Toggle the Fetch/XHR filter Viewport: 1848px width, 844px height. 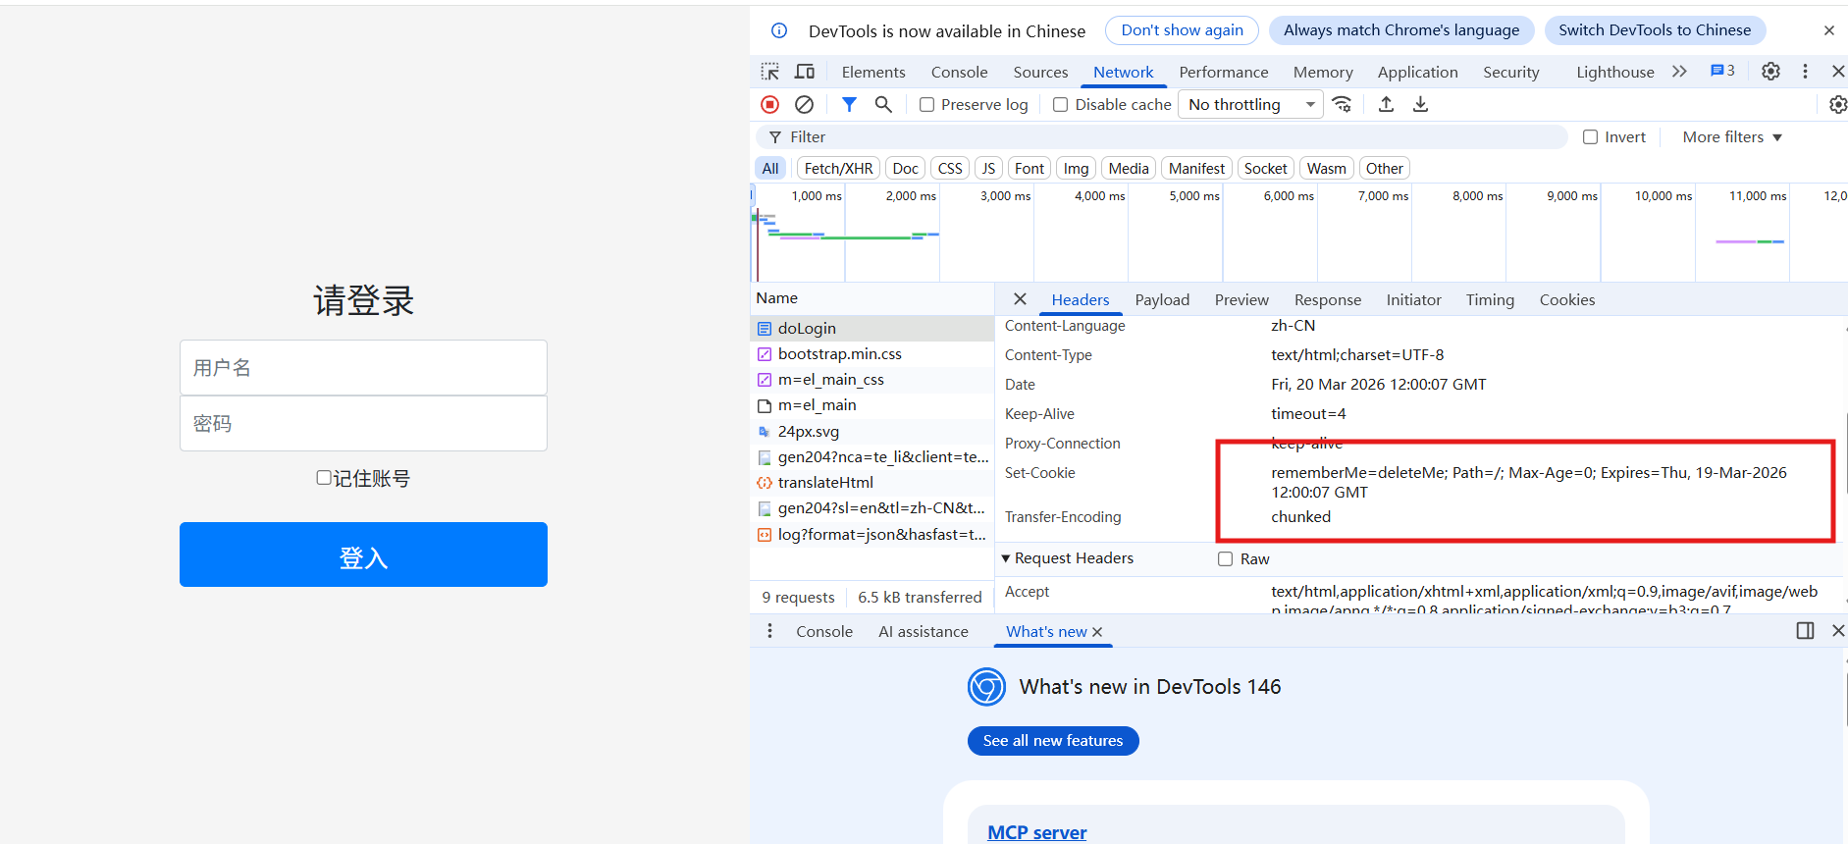838,169
